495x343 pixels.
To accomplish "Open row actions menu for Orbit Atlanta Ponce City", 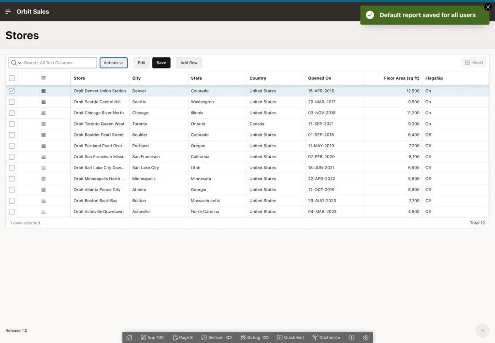I will pyautogui.click(x=44, y=190).
